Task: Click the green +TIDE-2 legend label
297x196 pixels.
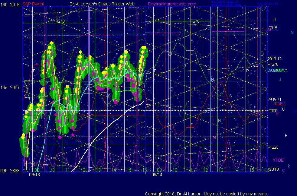Action: click(281, 71)
